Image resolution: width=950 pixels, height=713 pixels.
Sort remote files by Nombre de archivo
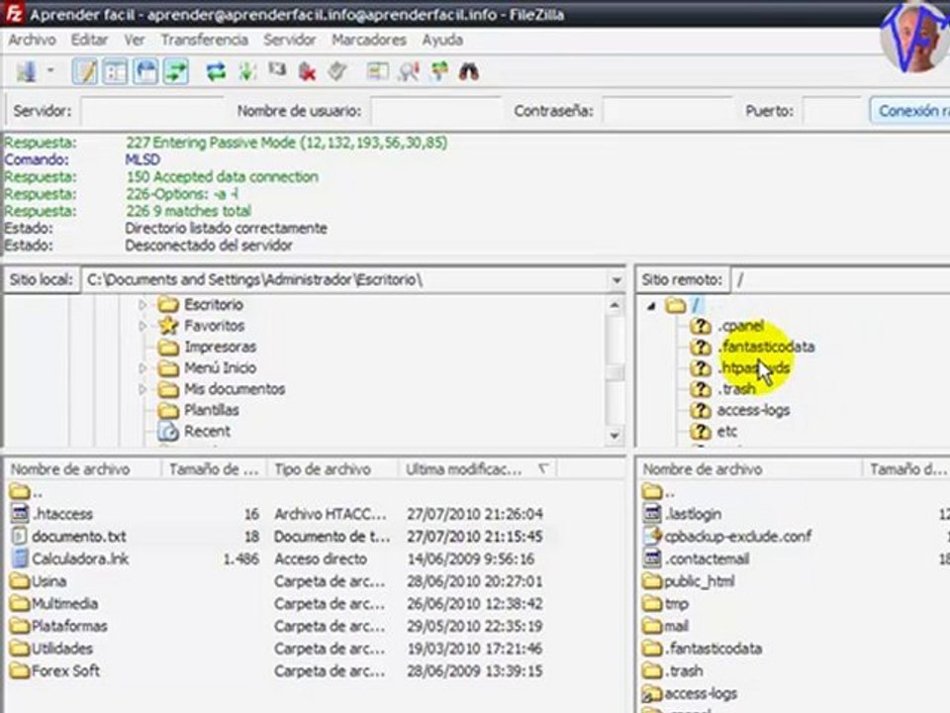(750, 469)
